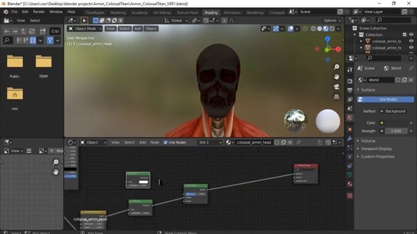Open the Tool properties tab icon
Screen dimensions: 417x234
(350, 70)
